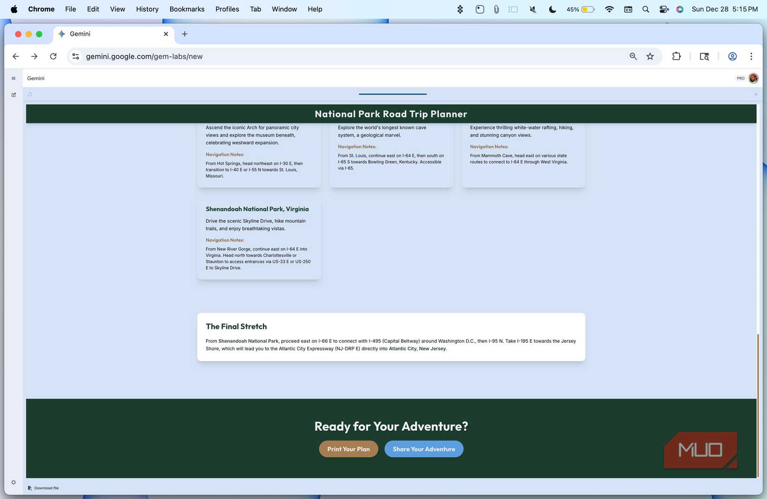Open the Apple menu
This screenshot has height=499, width=767.
pyautogui.click(x=14, y=9)
